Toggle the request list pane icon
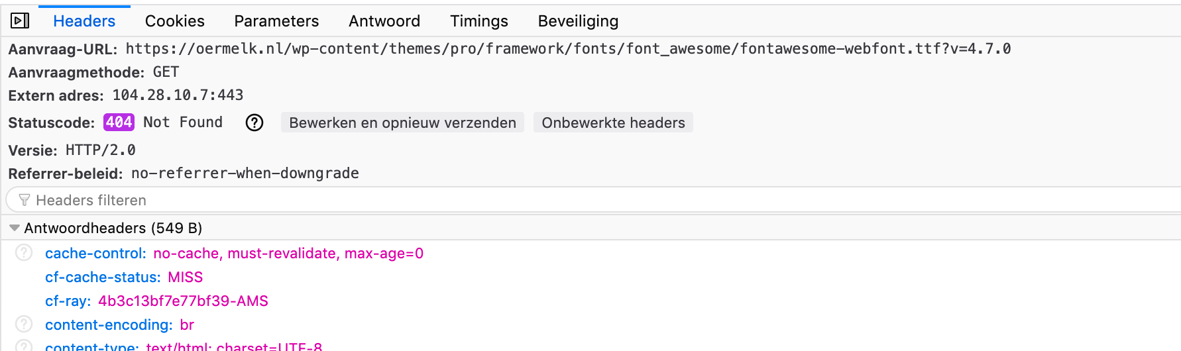1181x351 pixels. (20, 21)
